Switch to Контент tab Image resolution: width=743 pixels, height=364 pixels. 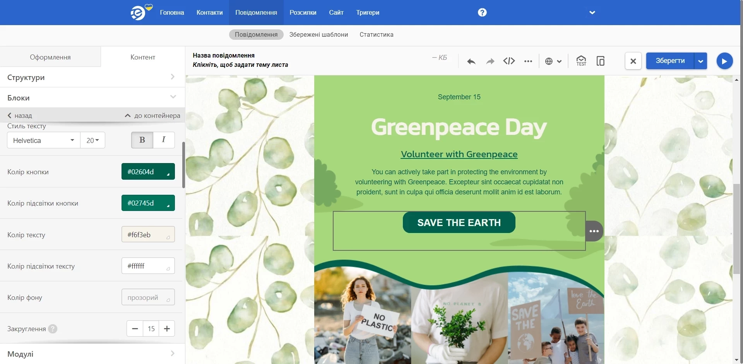(143, 57)
